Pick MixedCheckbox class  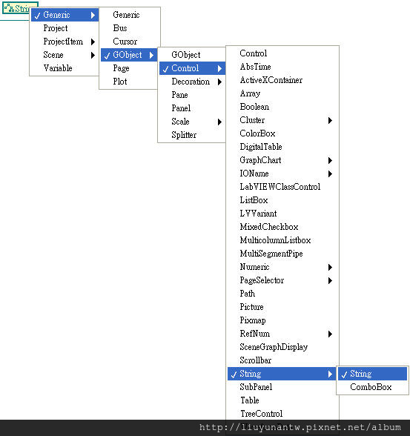click(x=282, y=227)
